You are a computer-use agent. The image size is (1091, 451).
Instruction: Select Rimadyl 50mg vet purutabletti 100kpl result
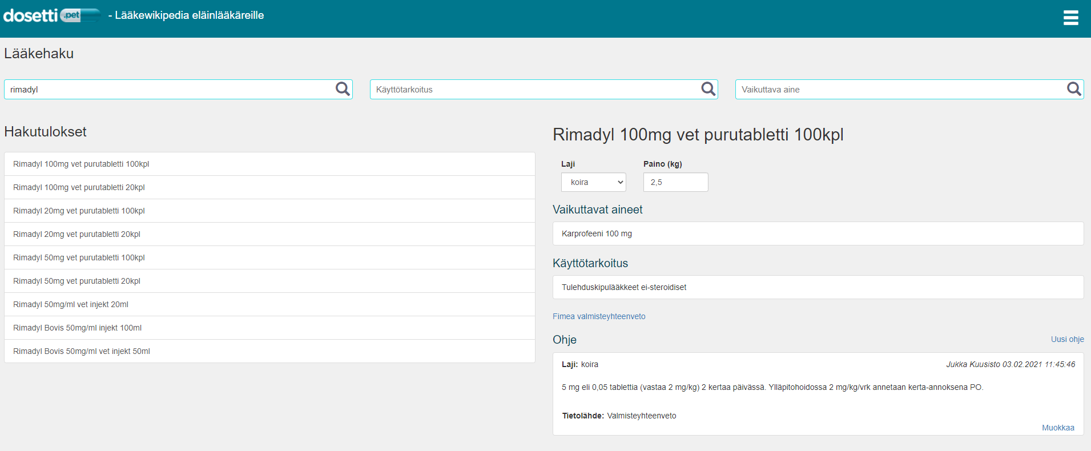[269, 257]
